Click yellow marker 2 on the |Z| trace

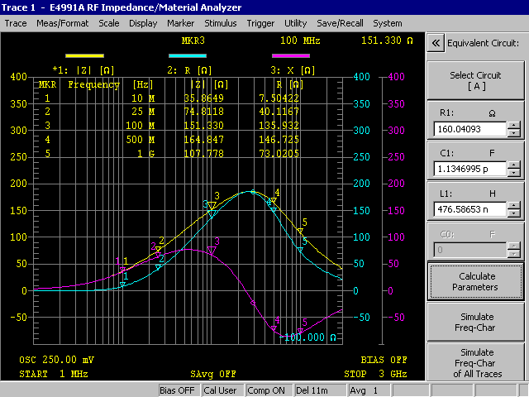(158, 249)
